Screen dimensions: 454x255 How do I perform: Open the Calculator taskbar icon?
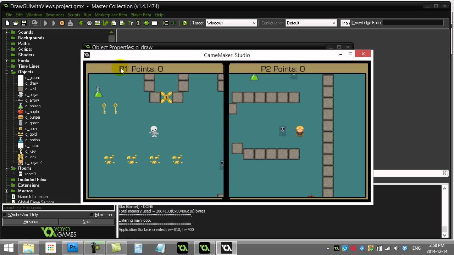tap(138, 248)
